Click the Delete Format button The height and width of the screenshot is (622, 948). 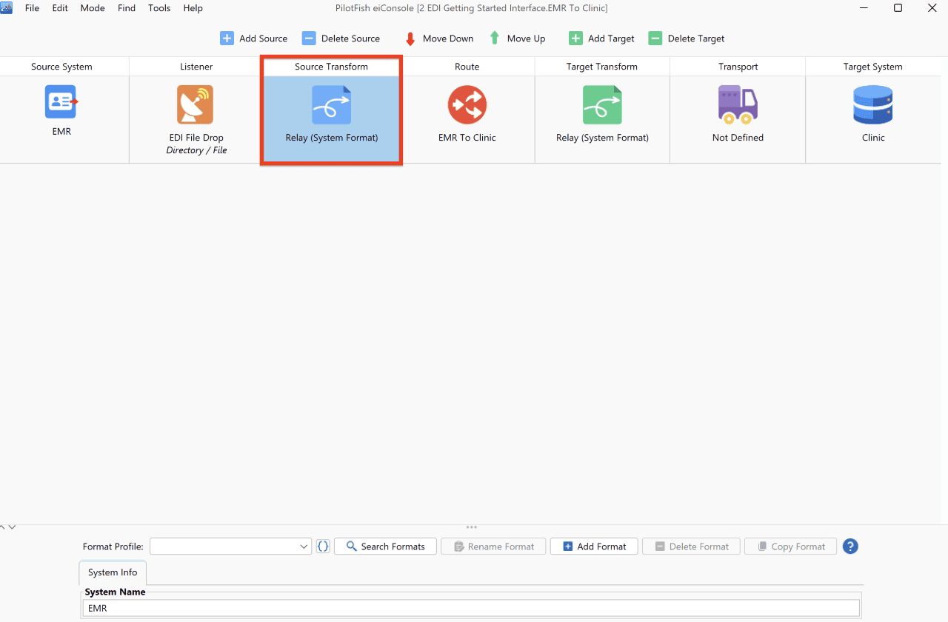coord(691,546)
